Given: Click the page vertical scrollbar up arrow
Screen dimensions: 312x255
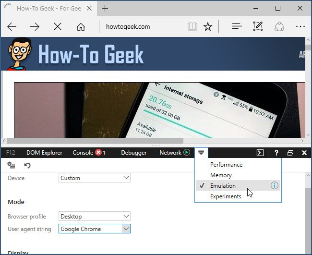Looking at the screenshot, I should point(308,40).
